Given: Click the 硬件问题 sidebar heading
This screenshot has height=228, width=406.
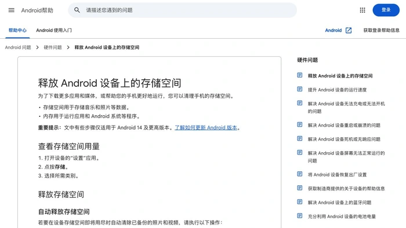Looking at the screenshot, I should pyautogui.click(x=307, y=60).
